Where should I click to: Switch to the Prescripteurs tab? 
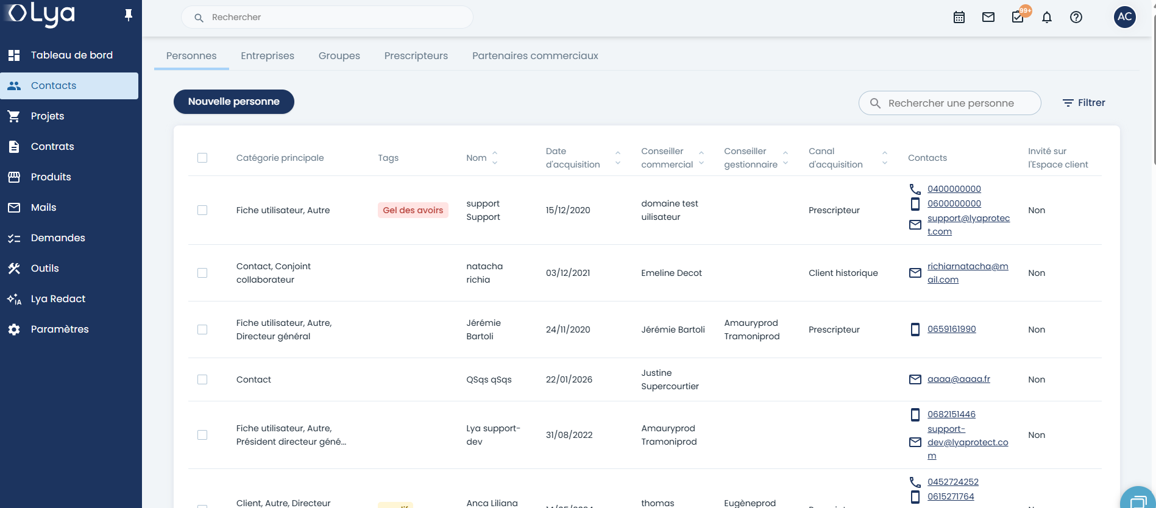click(x=416, y=55)
